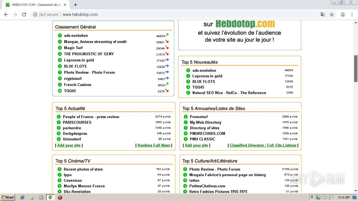
Task: Click green up arrow beside French Casinos score
Action: (167, 84)
